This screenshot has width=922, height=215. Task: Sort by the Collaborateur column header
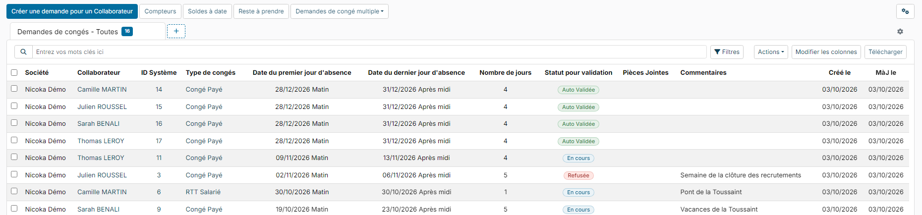99,73
